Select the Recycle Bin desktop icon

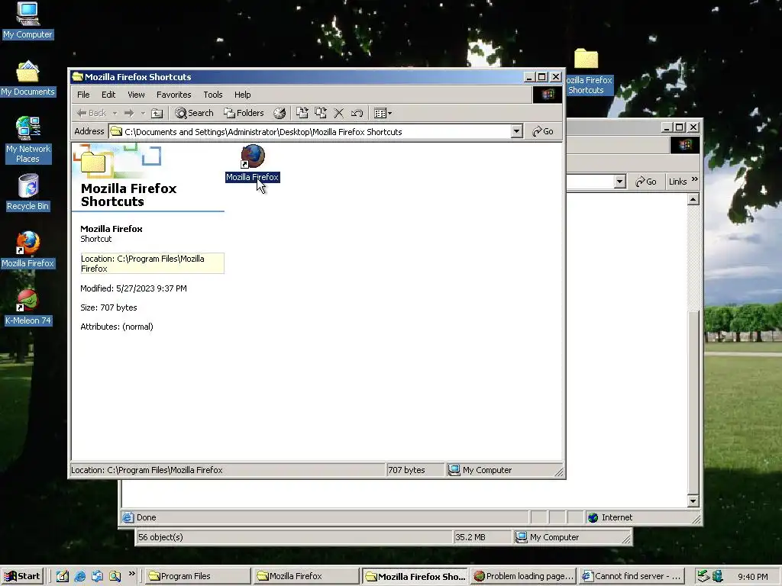coord(27,192)
